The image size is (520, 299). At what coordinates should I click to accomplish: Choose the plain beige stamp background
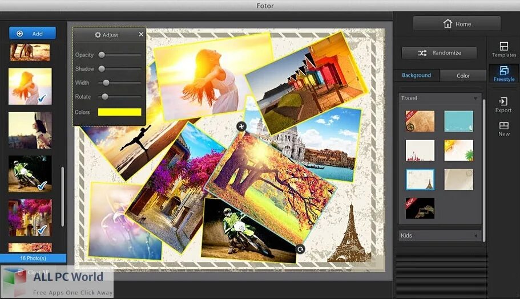tap(459, 179)
